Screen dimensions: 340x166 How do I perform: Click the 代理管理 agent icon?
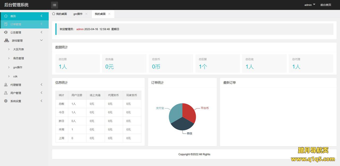click(6, 85)
